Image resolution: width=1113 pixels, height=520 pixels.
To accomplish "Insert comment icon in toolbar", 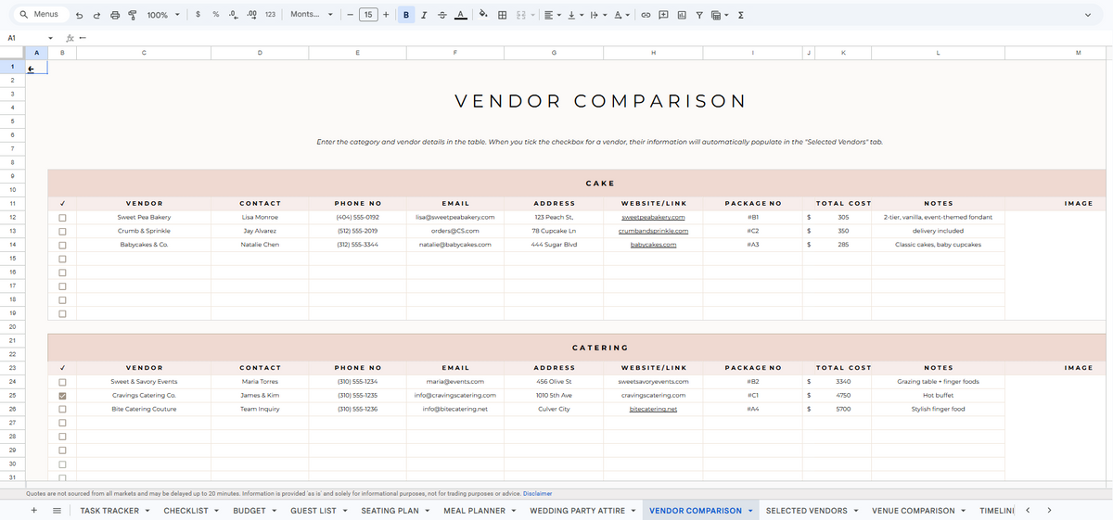I will 664,15.
